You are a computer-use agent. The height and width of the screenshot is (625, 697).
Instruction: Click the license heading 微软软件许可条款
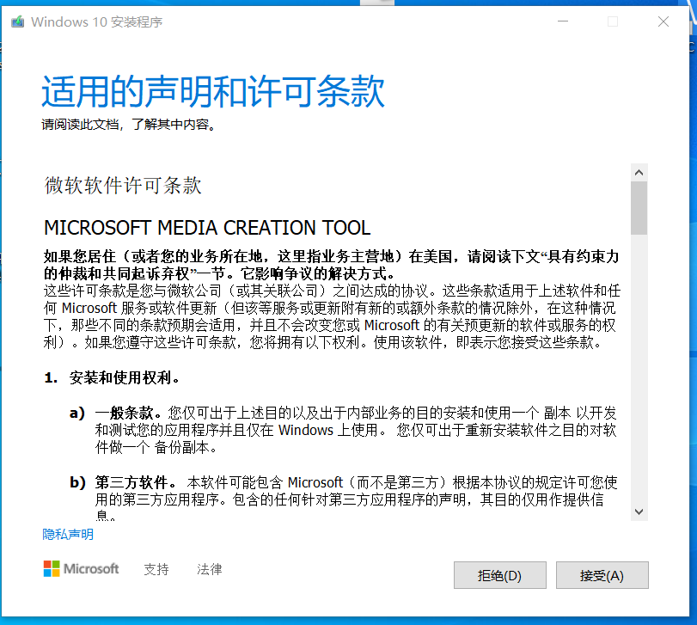tap(123, 185)
